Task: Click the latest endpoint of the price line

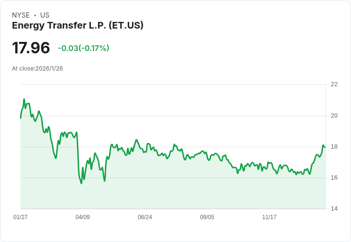Action: tap(325, 147)
